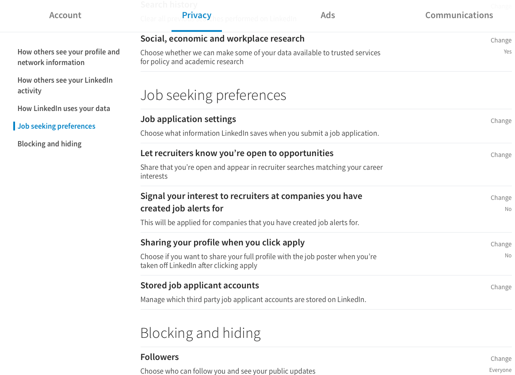
Task: Go to 'Blocking and hiding' in sidebar
Action: [x=50, y=144]
